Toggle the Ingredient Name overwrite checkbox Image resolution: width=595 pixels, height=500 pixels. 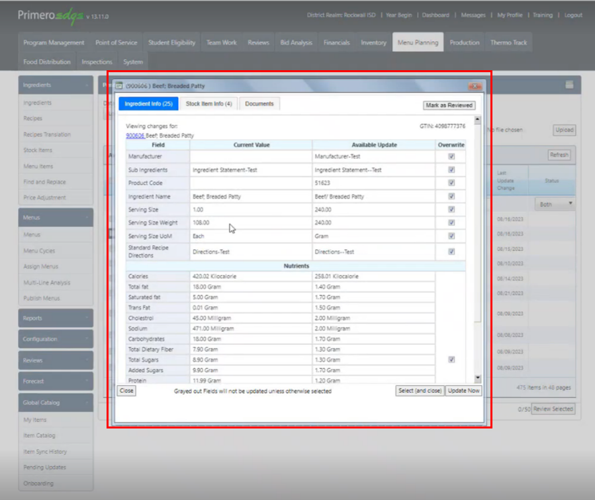451,197
